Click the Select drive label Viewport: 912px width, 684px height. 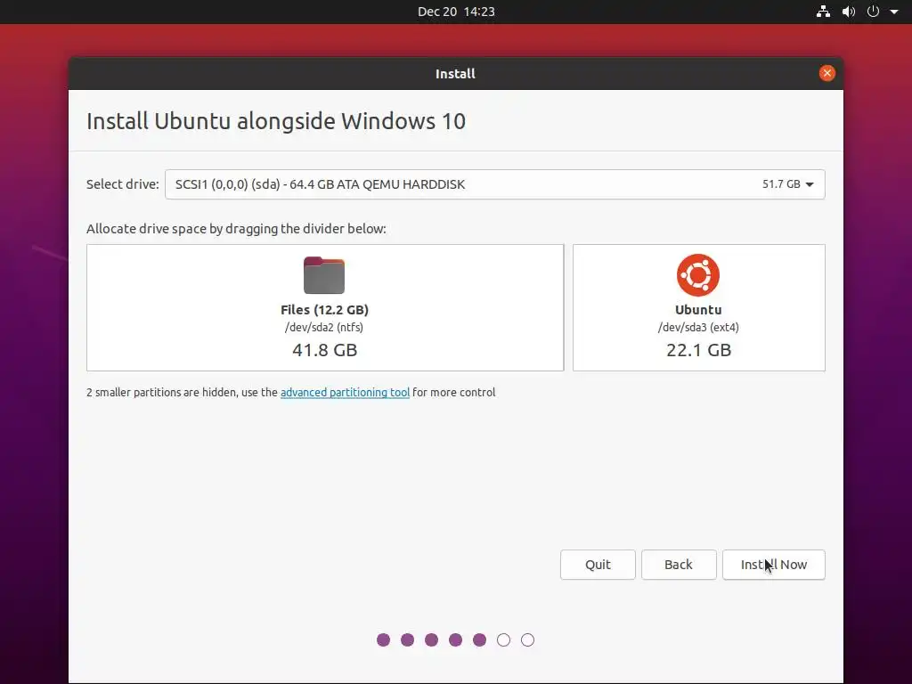coord(123,184)
